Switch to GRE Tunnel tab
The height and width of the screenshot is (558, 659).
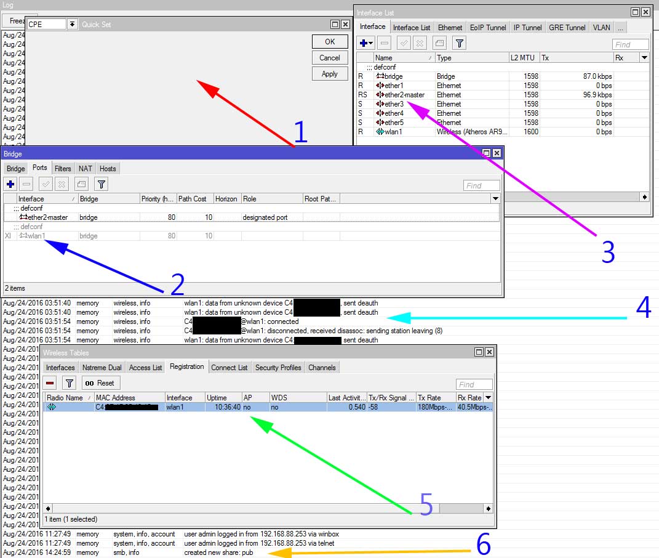pyautogui.click(x=567, y=27)
